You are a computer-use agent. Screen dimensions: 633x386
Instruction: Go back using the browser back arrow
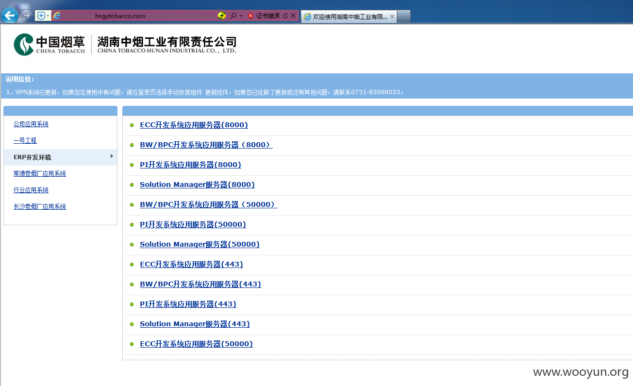(x=9, y=15)
